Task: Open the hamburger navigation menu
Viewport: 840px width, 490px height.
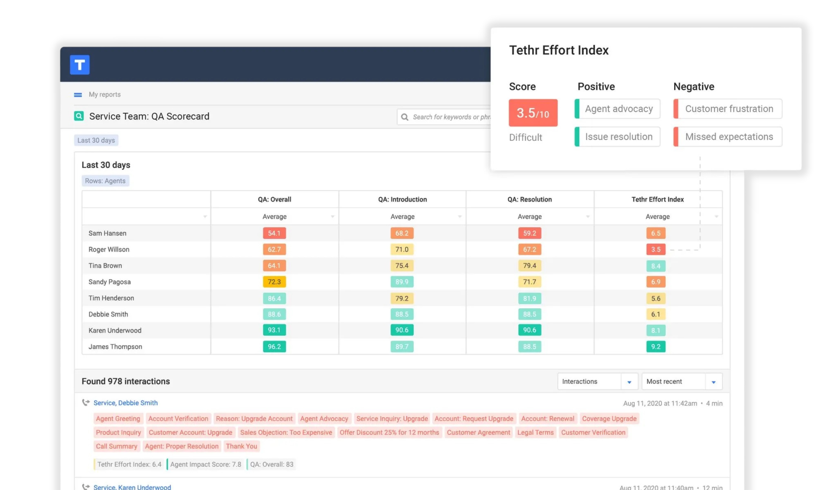Action: [x=77, y=94]
